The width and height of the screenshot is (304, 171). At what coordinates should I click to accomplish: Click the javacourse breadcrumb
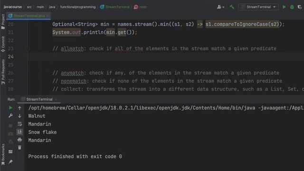tap(13, 7)
